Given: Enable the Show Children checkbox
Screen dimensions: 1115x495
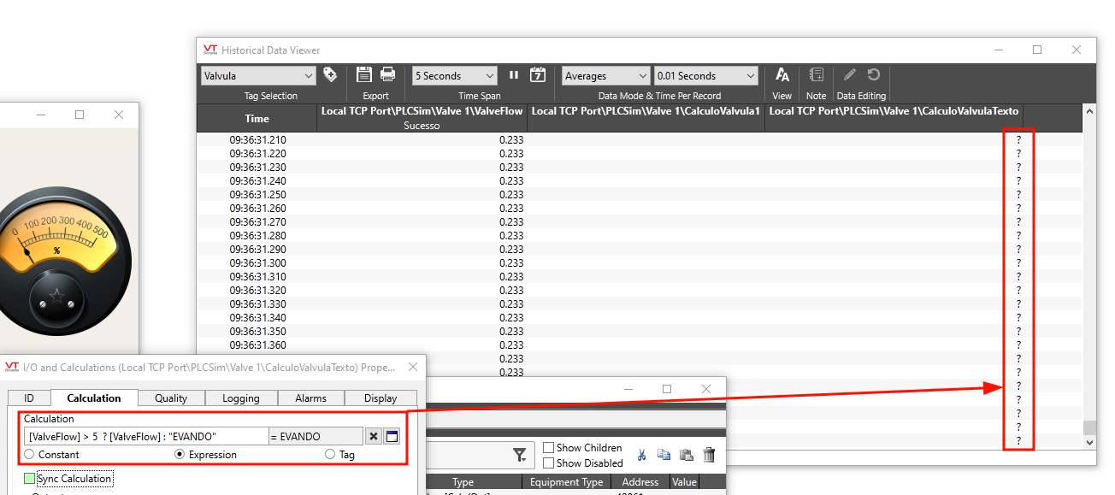Looking at the screenshot, I should [x=549, y=448].
